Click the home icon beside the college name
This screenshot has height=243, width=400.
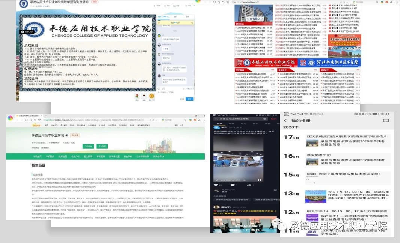point(67,135)
